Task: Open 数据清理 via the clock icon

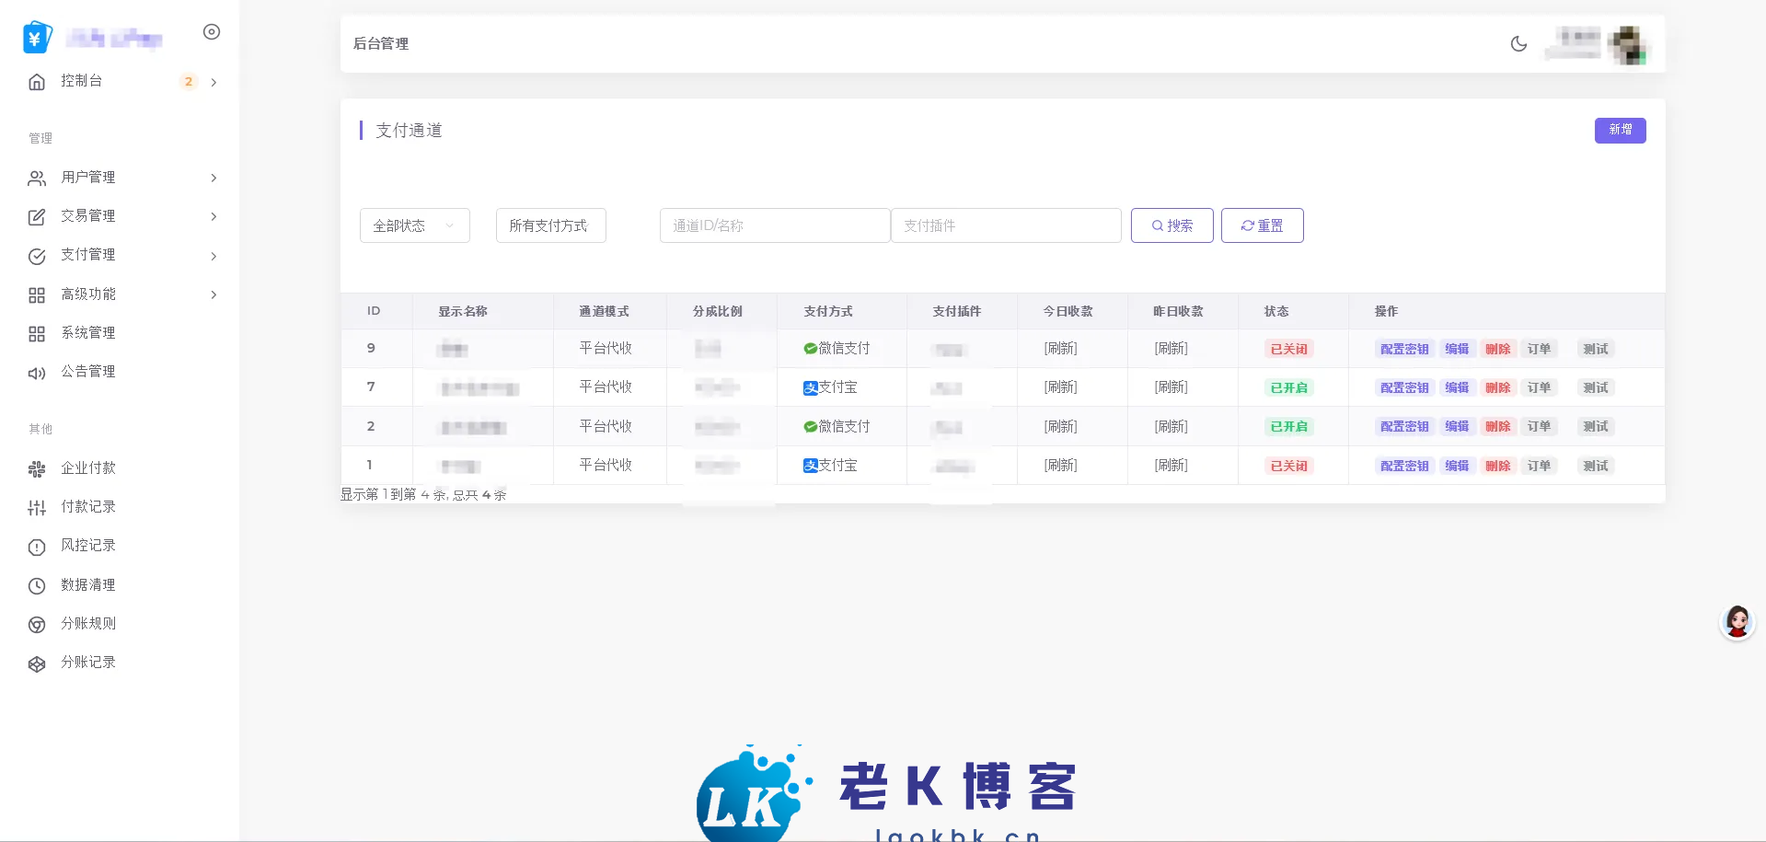Action: click(x=37, y=585)
